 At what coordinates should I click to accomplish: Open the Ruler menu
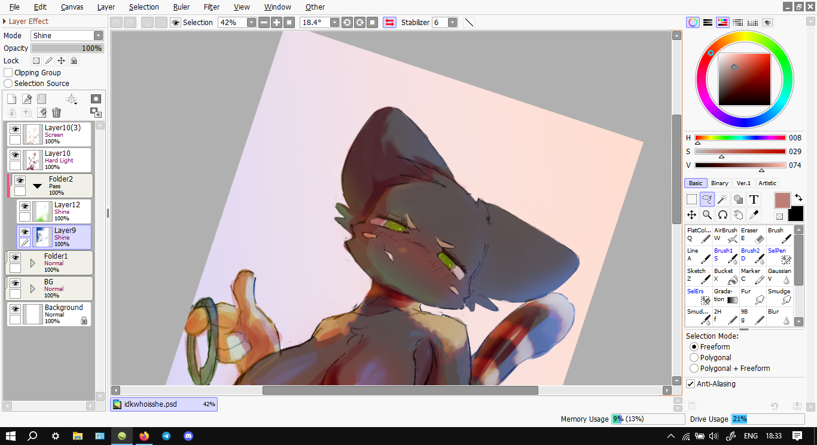tap(181, 7)
